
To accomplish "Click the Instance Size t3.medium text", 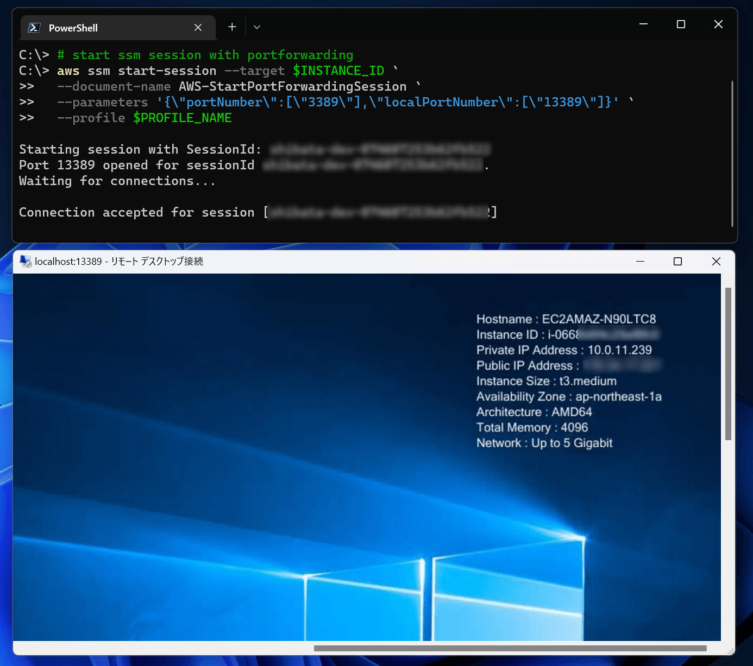I will 547,381.
